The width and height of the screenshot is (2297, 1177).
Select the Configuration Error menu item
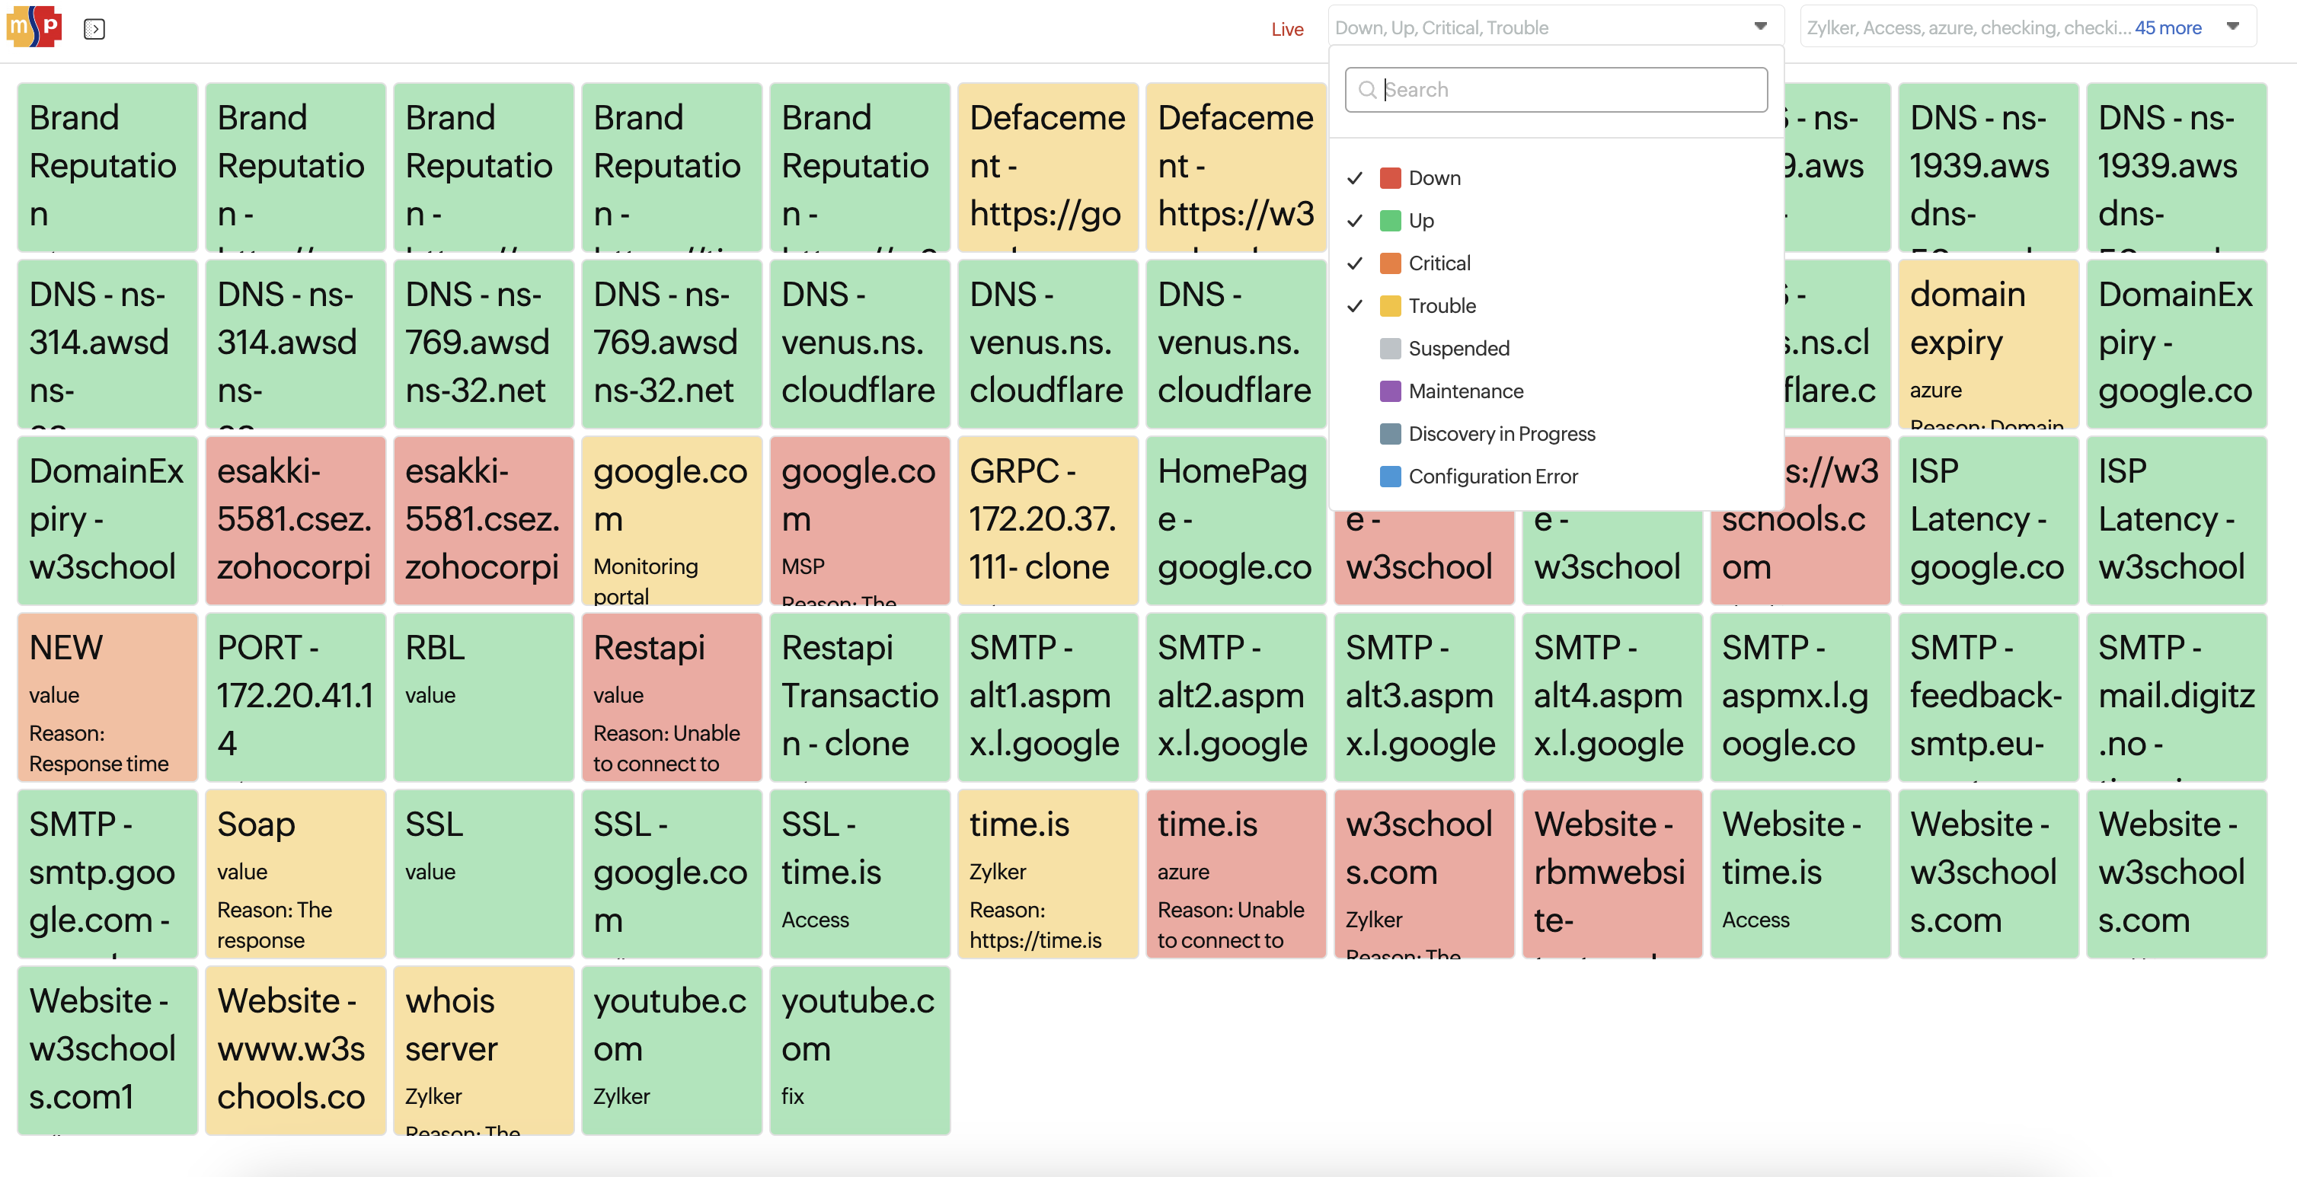(x=1492, y=476)
